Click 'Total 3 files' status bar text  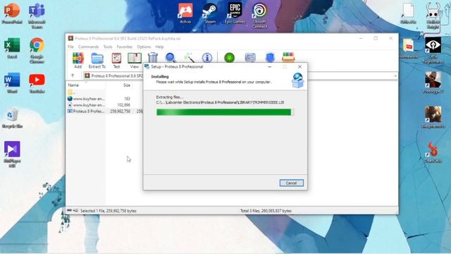(x=266, y=211)
